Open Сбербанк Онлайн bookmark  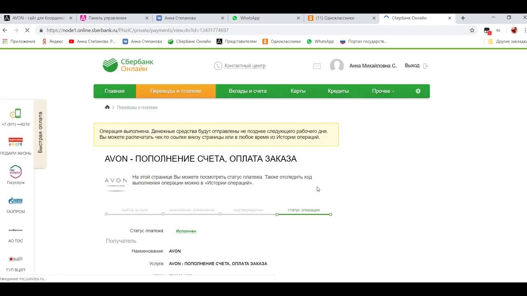(x=189, y=42)
